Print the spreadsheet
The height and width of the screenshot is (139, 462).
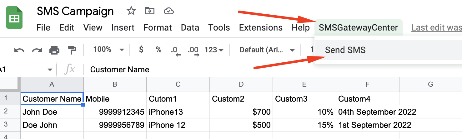54,50
